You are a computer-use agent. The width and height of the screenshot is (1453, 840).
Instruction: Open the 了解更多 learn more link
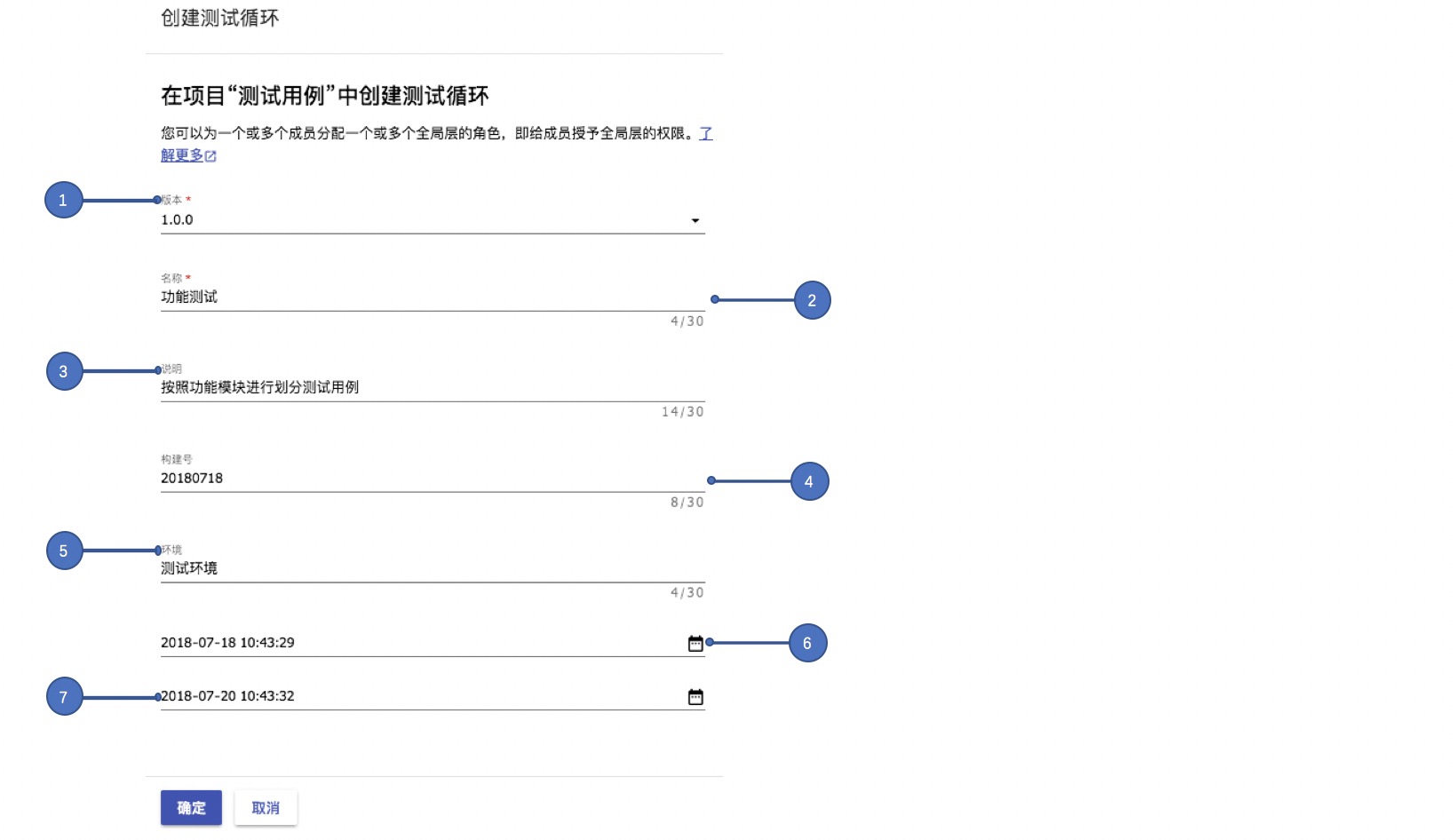182,155
